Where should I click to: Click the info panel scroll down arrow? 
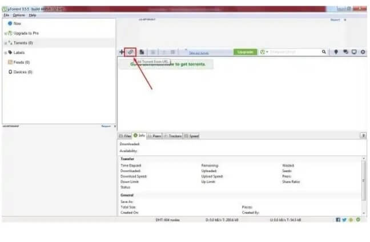coord(364,213)
